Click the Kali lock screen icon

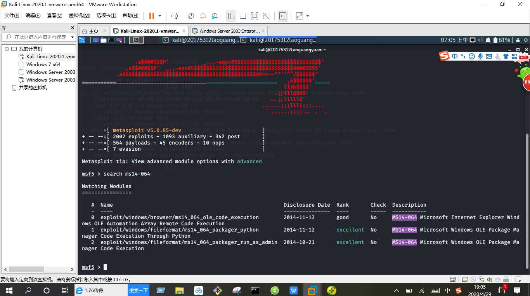coord(518,40)
